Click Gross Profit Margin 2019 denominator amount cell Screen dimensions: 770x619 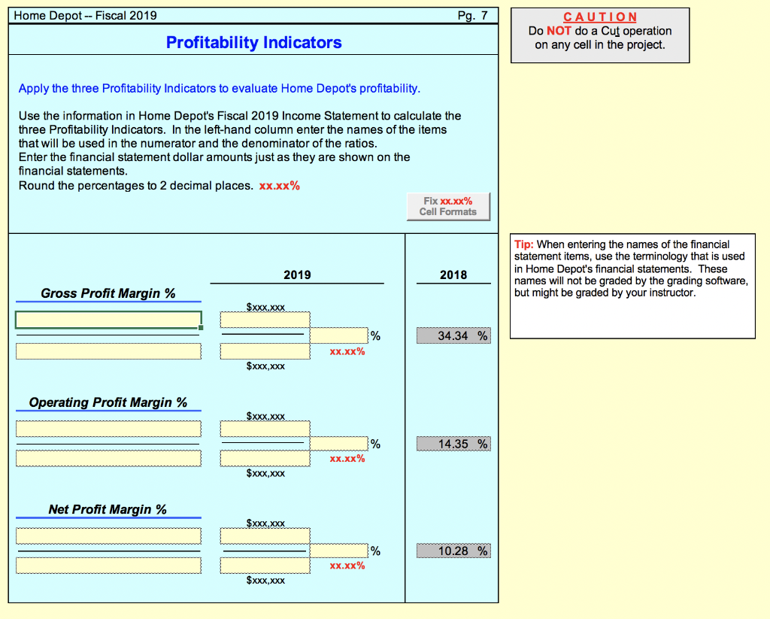pos(265,351)
